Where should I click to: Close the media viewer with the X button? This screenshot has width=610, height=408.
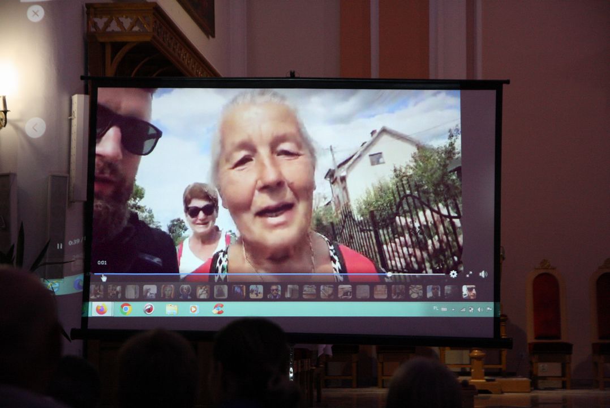pos(35,13)
